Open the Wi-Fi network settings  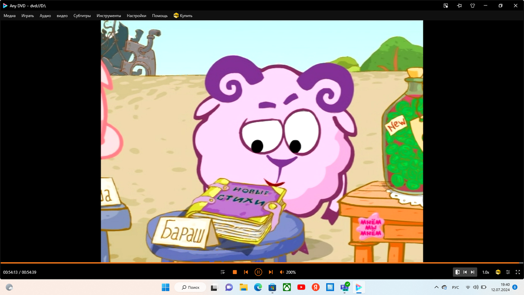[x=468, y=287]
